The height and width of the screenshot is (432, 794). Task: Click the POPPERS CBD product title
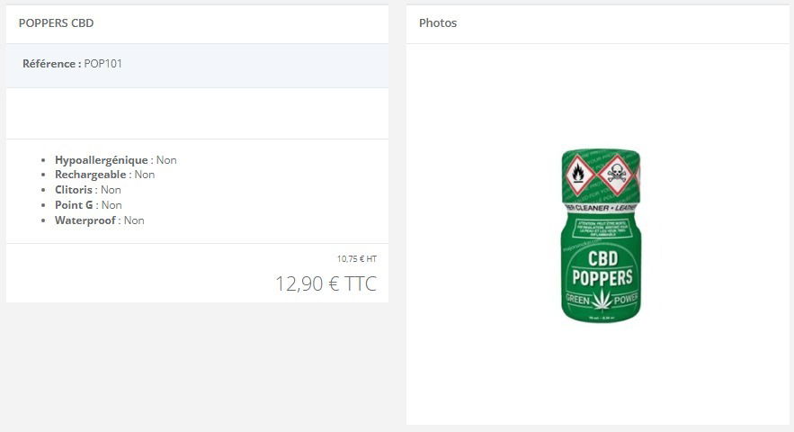(x=57, y=22)
